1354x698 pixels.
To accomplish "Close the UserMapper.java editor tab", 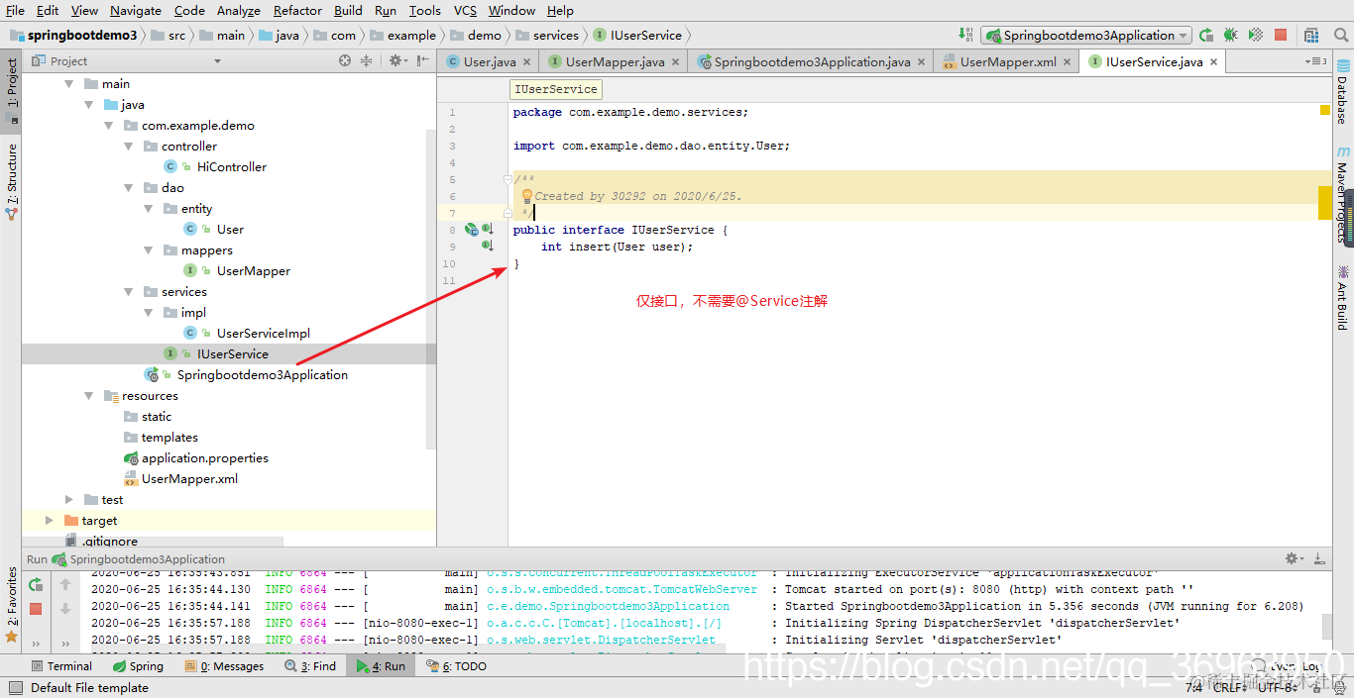I will click(676, 61).
